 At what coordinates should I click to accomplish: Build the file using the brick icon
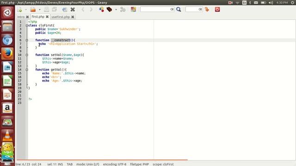tap(109, 9)
